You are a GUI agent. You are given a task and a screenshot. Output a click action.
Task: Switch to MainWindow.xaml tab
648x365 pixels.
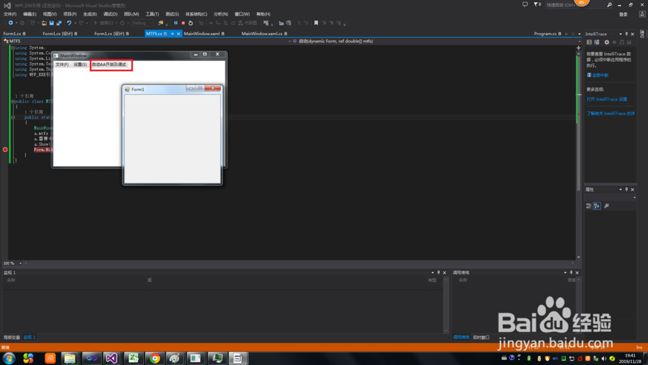[202, 34]
